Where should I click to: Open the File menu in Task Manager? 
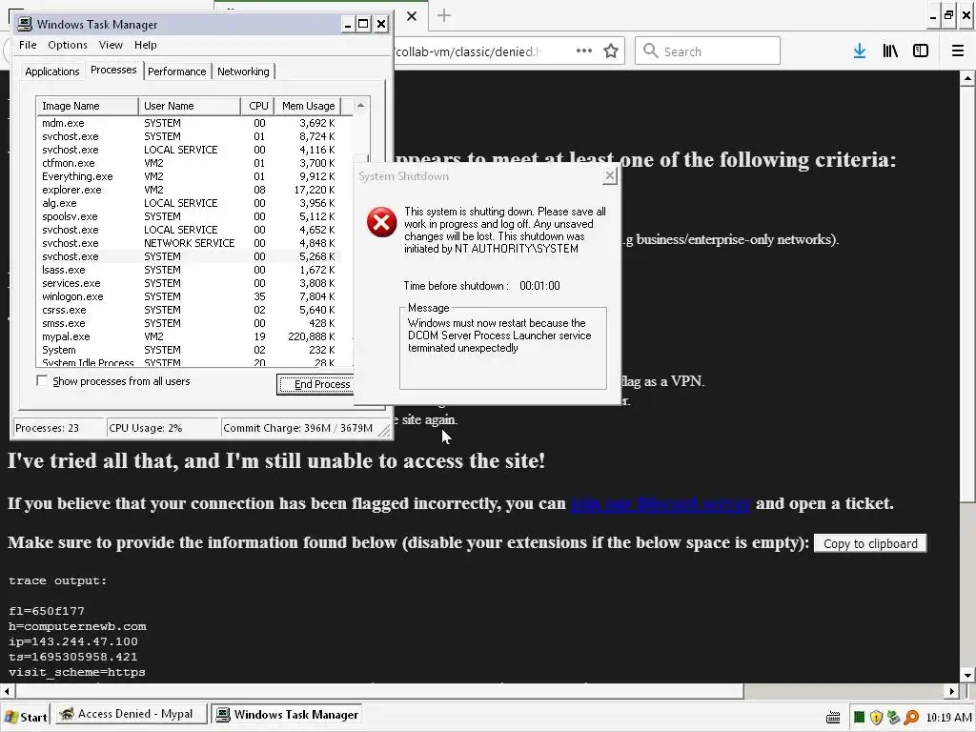(28, 45)
